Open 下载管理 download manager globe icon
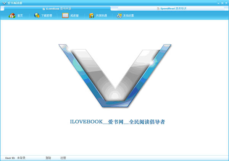 click(x=37, y=15)
